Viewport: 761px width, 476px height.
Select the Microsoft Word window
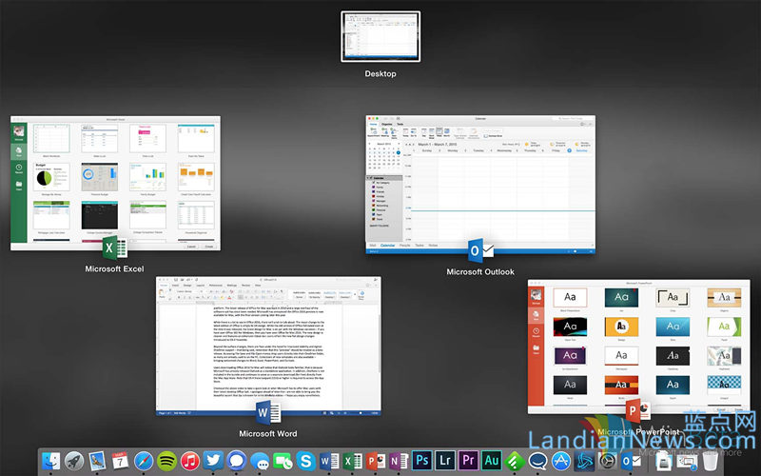pyautogui.click(x=268, y=346)
